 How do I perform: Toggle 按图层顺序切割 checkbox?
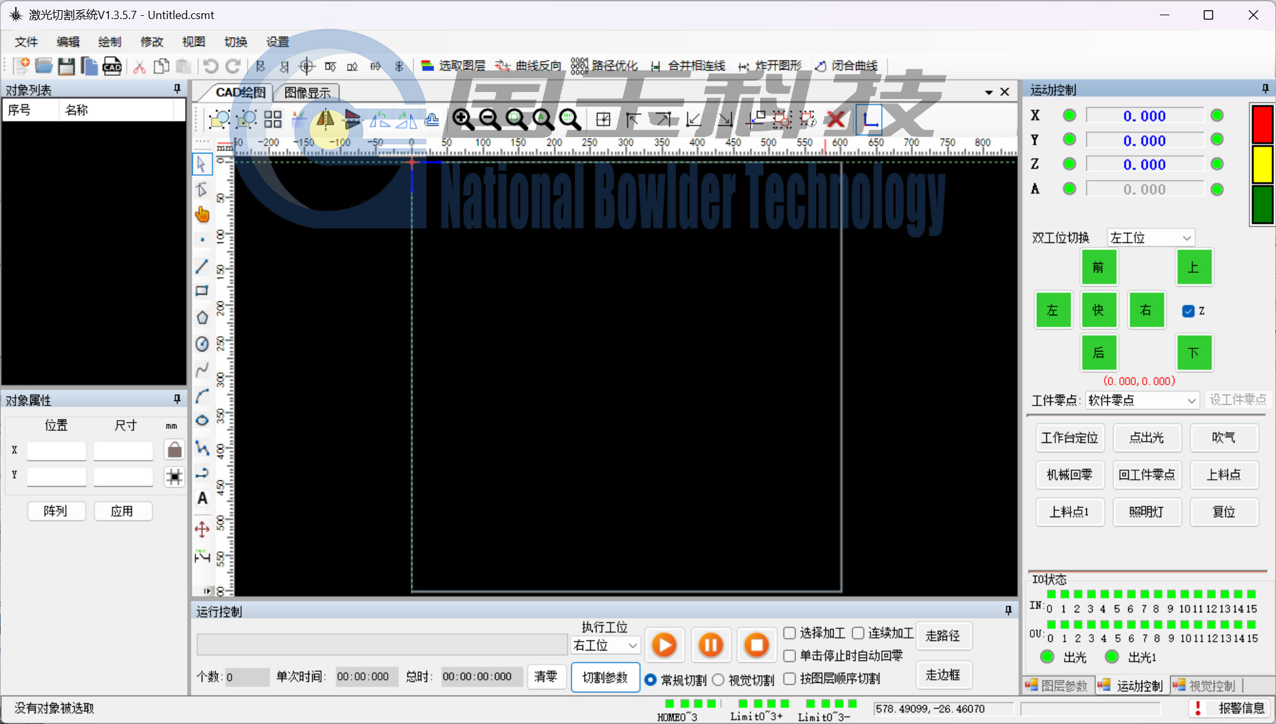[x=789, y=679]
